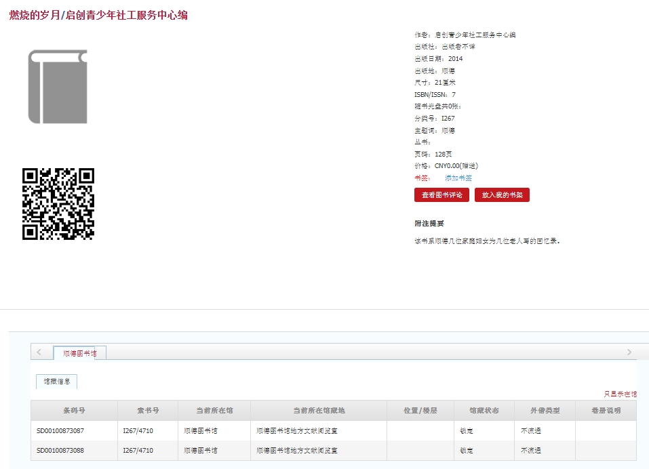Viewport: 649px width, 469px height.
Task: Click the 添加书签 link
Action: coord(458,178)
